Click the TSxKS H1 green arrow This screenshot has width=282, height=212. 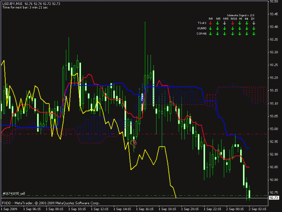[x=240, y=23]
